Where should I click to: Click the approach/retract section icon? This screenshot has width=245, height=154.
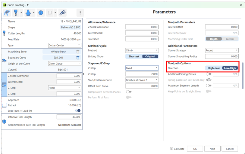[x=4, y=105]
